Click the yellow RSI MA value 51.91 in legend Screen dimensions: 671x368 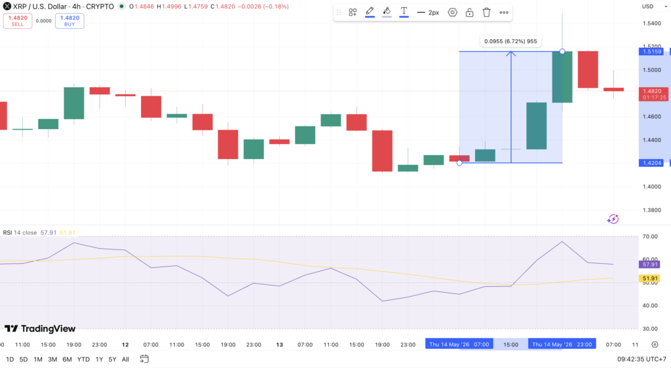click(x=67, y=232)
